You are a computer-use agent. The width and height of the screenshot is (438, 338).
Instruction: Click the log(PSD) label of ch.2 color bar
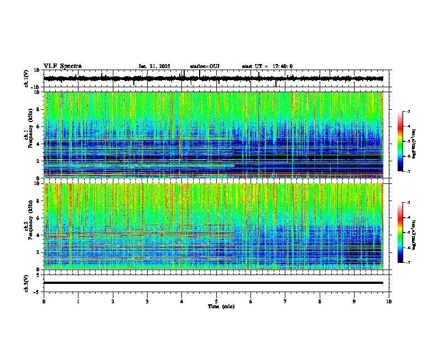point(414,234)
